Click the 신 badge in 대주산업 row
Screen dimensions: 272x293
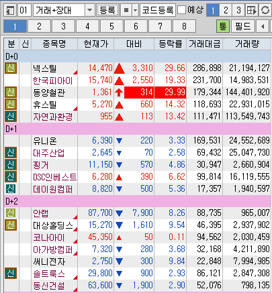tap(11, 152)
